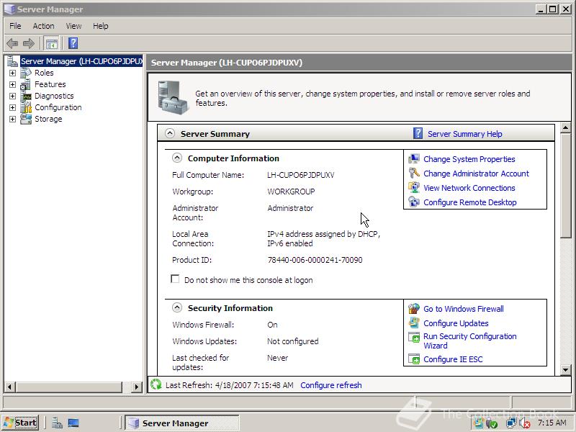Click the Configure Remote Desktop icon
Viewport: 576px width, 432px height.
pyautogui.click(x=414, y=202)
